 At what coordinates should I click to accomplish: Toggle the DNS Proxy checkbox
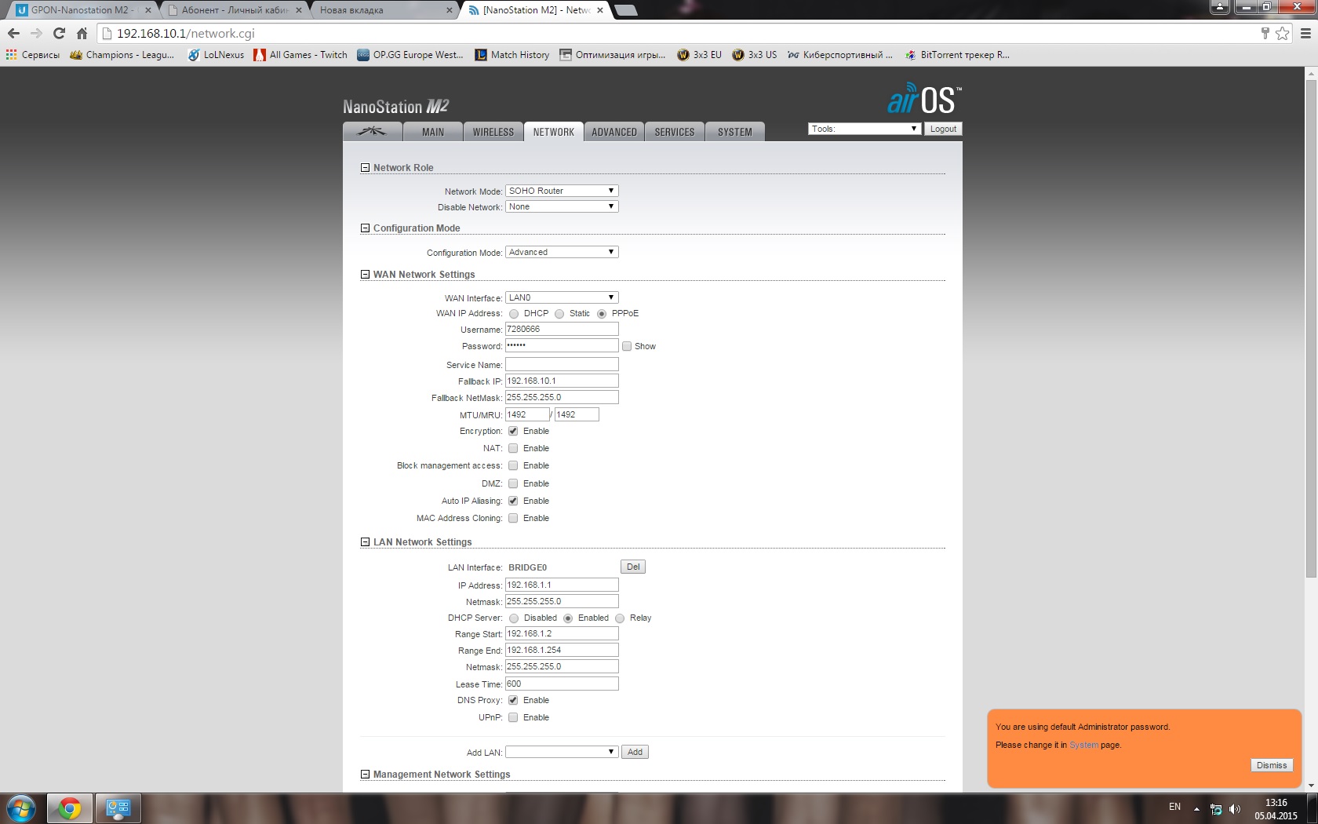[x=513, y=700]
